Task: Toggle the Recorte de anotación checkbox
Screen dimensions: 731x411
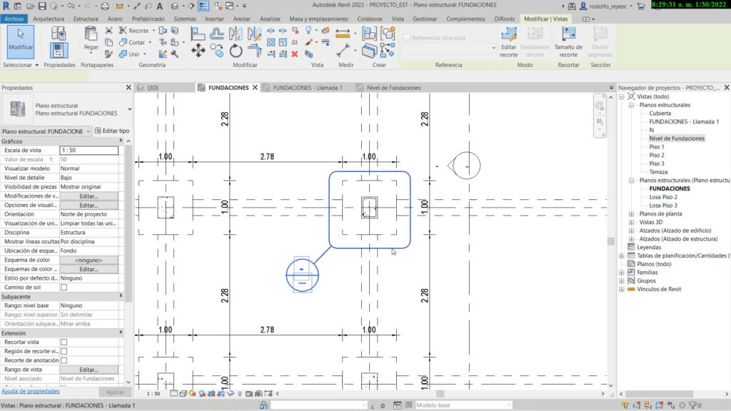Action: coord(64,360)
